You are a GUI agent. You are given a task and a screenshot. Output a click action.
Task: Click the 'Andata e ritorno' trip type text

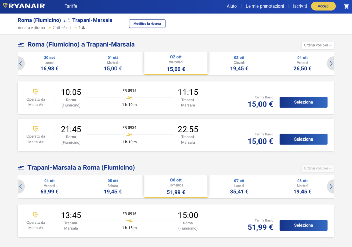tap(31, 28)
